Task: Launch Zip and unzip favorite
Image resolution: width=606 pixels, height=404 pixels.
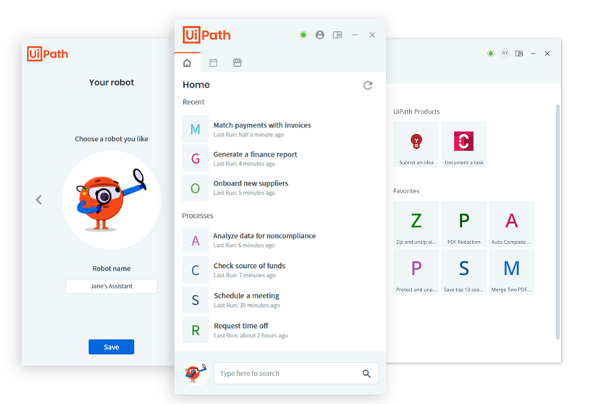Action: (416, 224)
